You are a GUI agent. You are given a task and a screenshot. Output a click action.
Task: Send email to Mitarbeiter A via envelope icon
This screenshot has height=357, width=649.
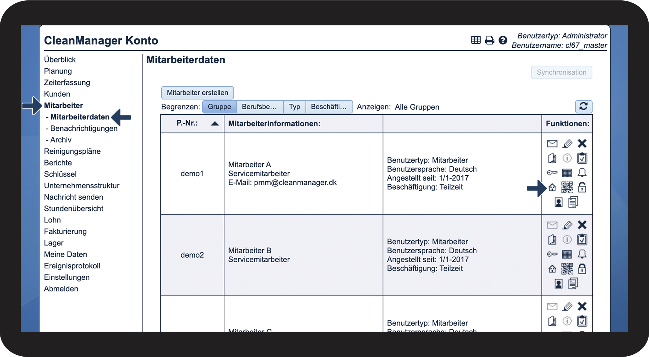[552, 143]
